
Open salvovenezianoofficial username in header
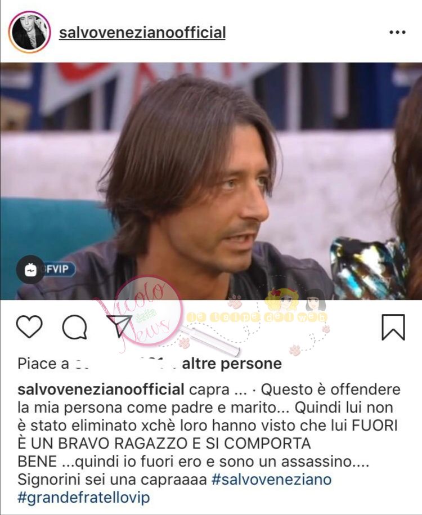point(142,33)
